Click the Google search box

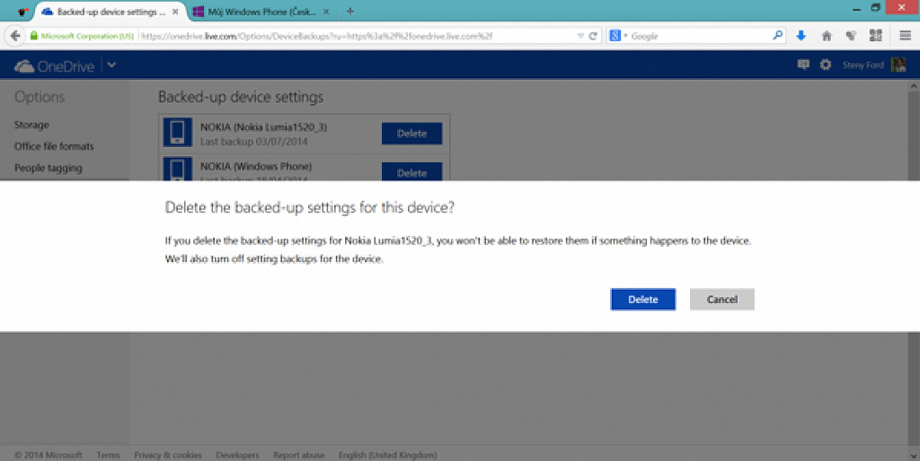click(x=700, y=36)
